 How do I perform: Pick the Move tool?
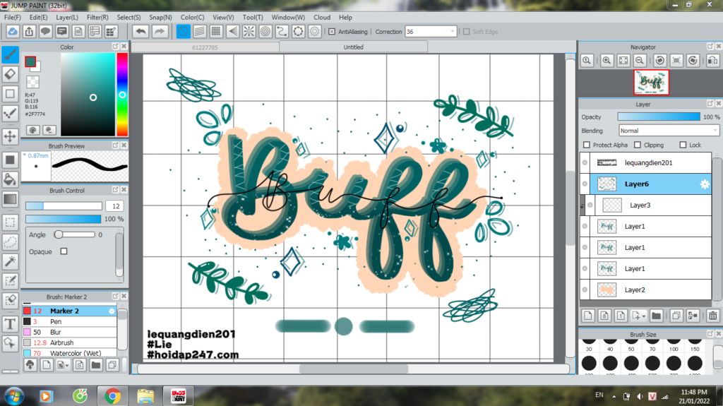[x=10, y=136]
